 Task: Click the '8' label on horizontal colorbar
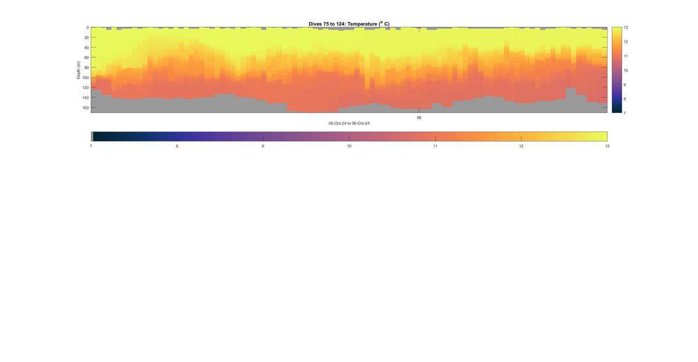pyautogui.click(x=177, y=147)
